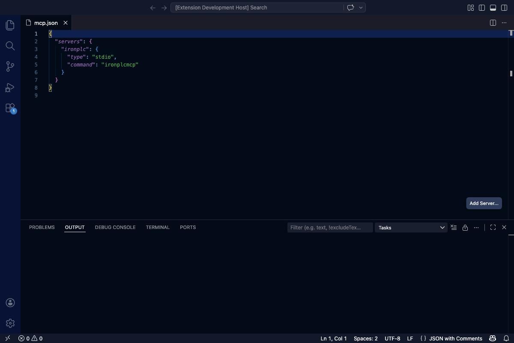Open the Source Control view
The height and width of the screenshot is (343, 514).
pyautogui.click(x=10, y=66)
